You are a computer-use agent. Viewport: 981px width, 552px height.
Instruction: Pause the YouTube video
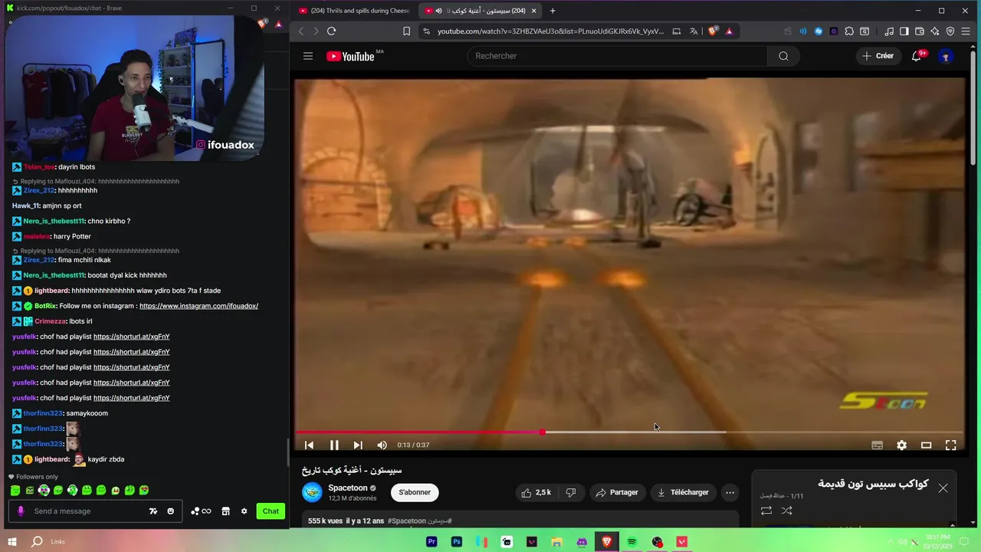coord(334,445)
